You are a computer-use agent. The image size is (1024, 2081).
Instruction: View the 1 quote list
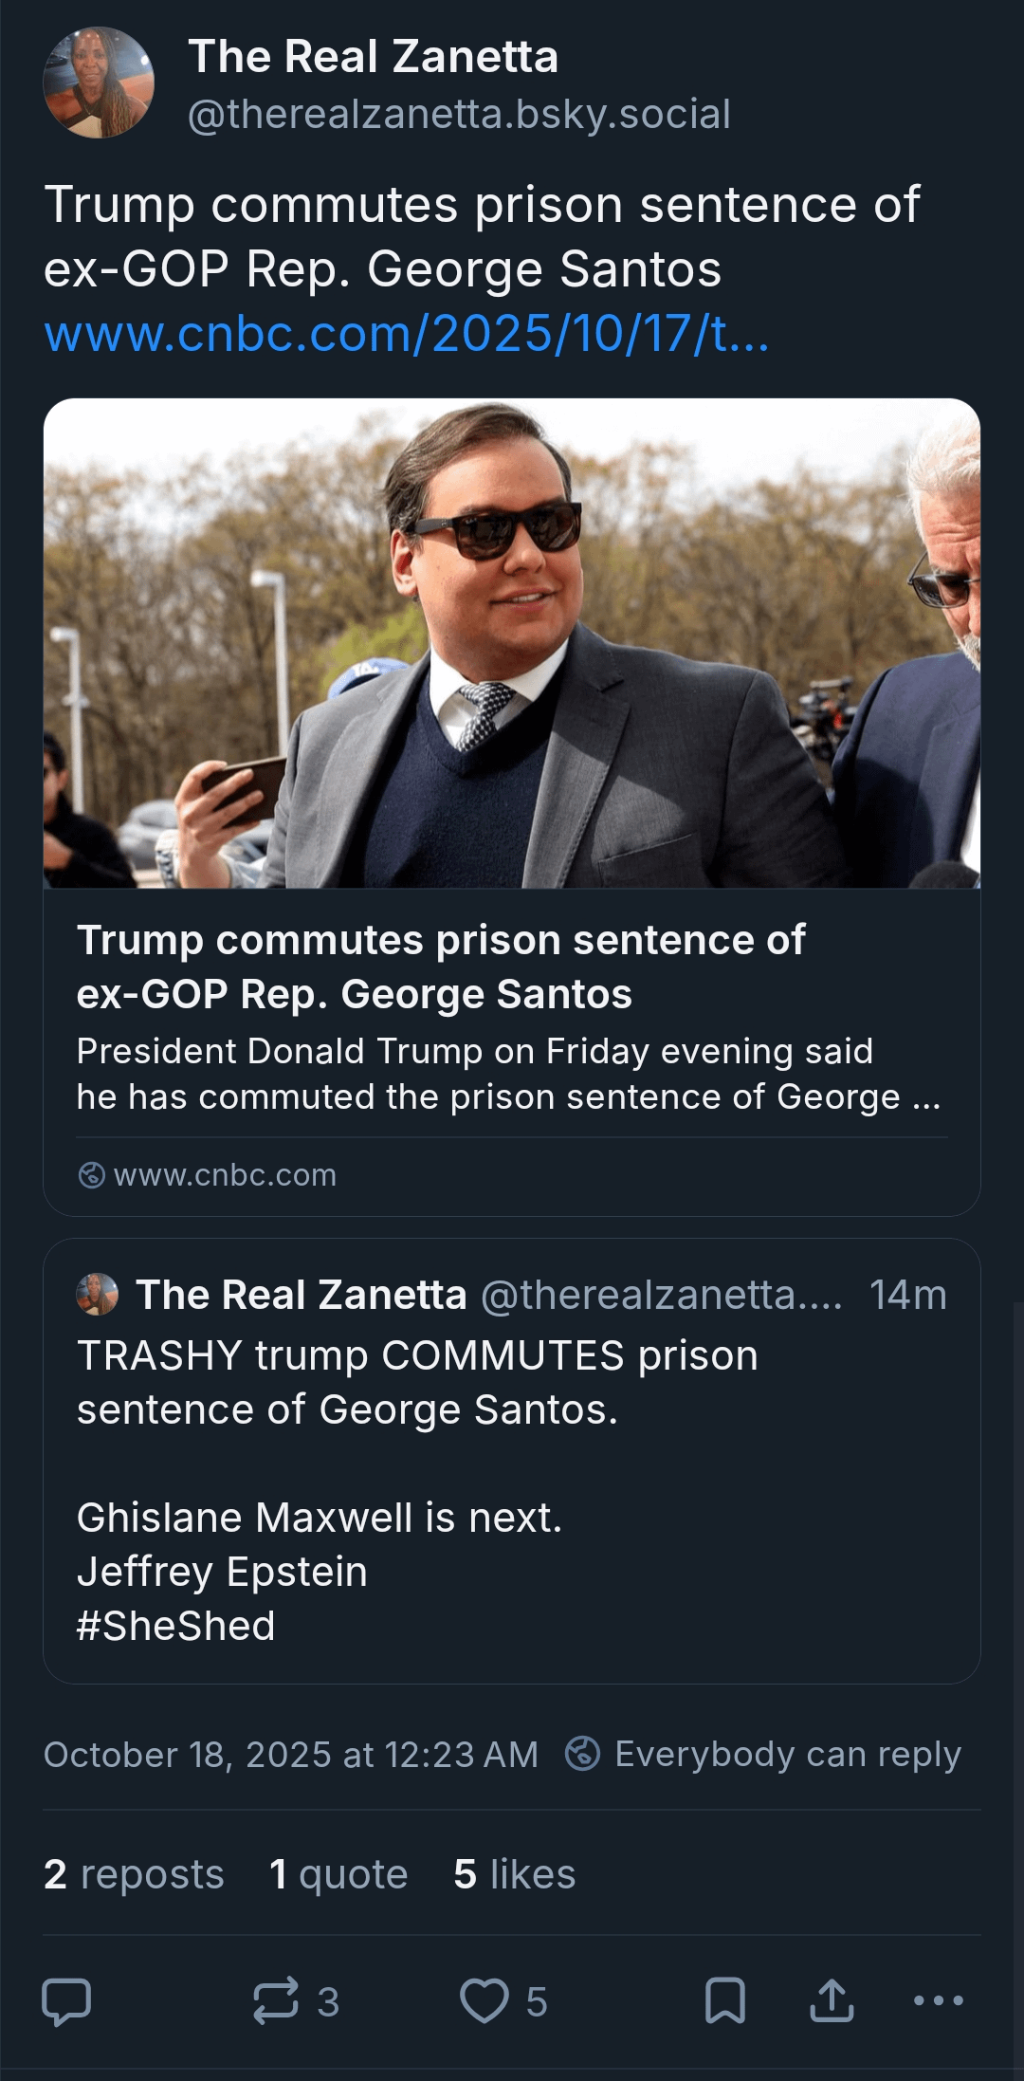(338, 1874)
